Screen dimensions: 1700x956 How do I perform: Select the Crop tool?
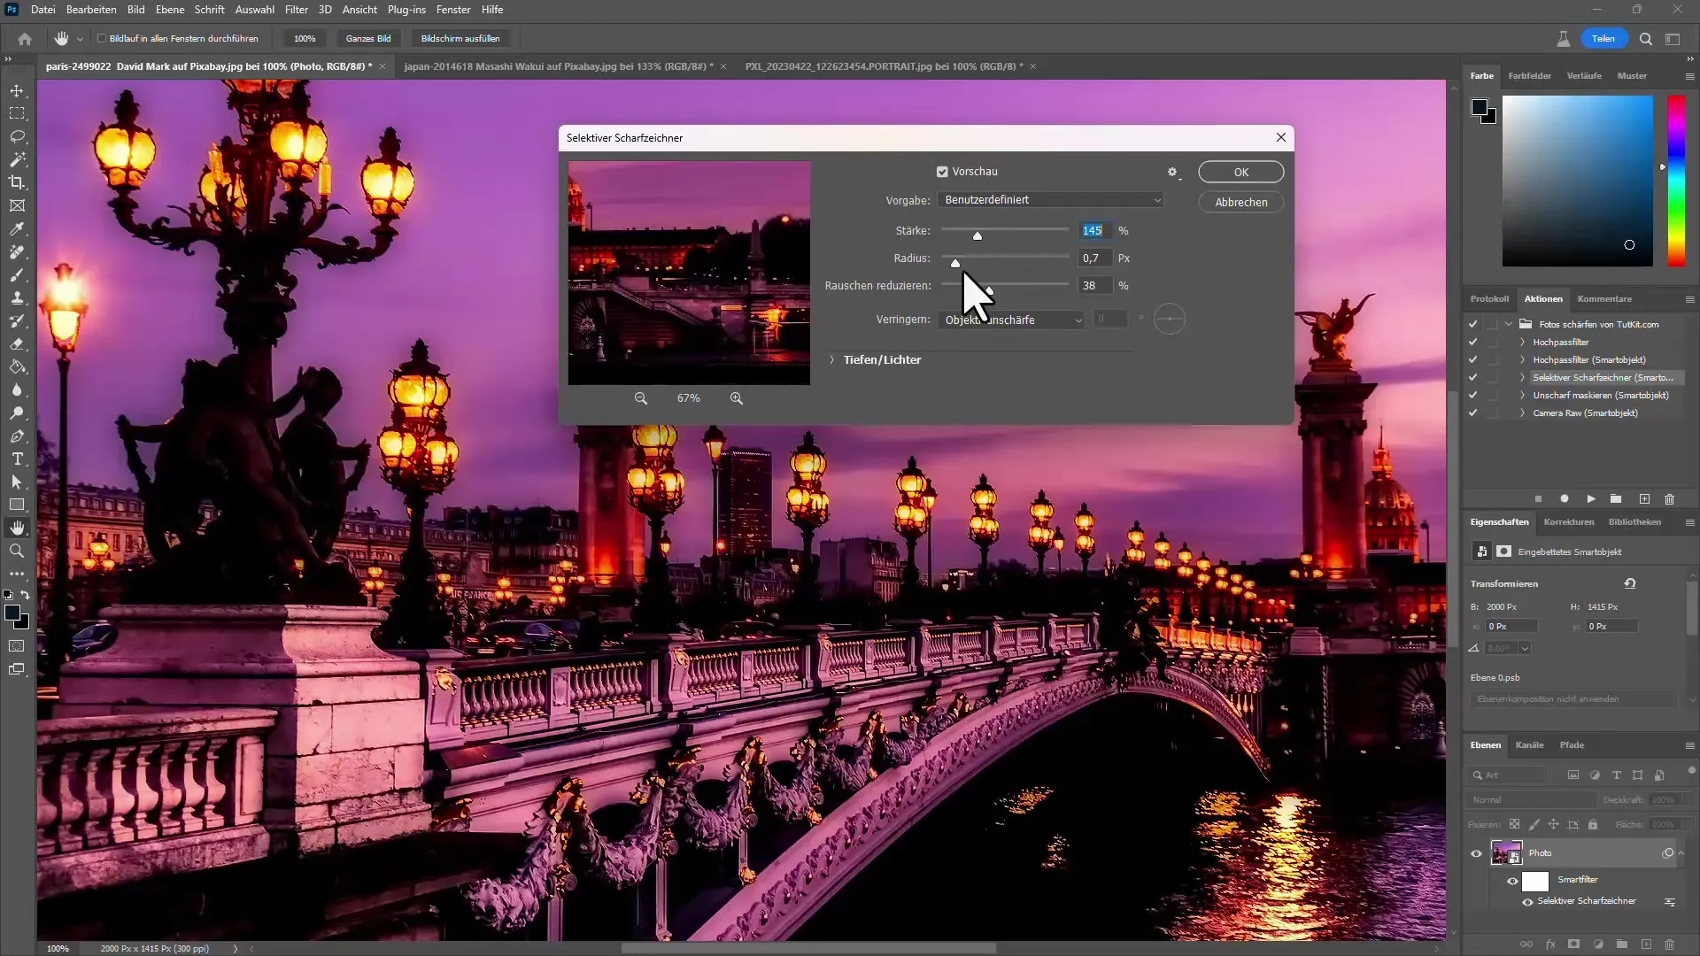[x=17, y=182]
